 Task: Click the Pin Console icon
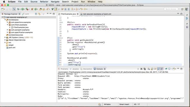pos(166,69)
